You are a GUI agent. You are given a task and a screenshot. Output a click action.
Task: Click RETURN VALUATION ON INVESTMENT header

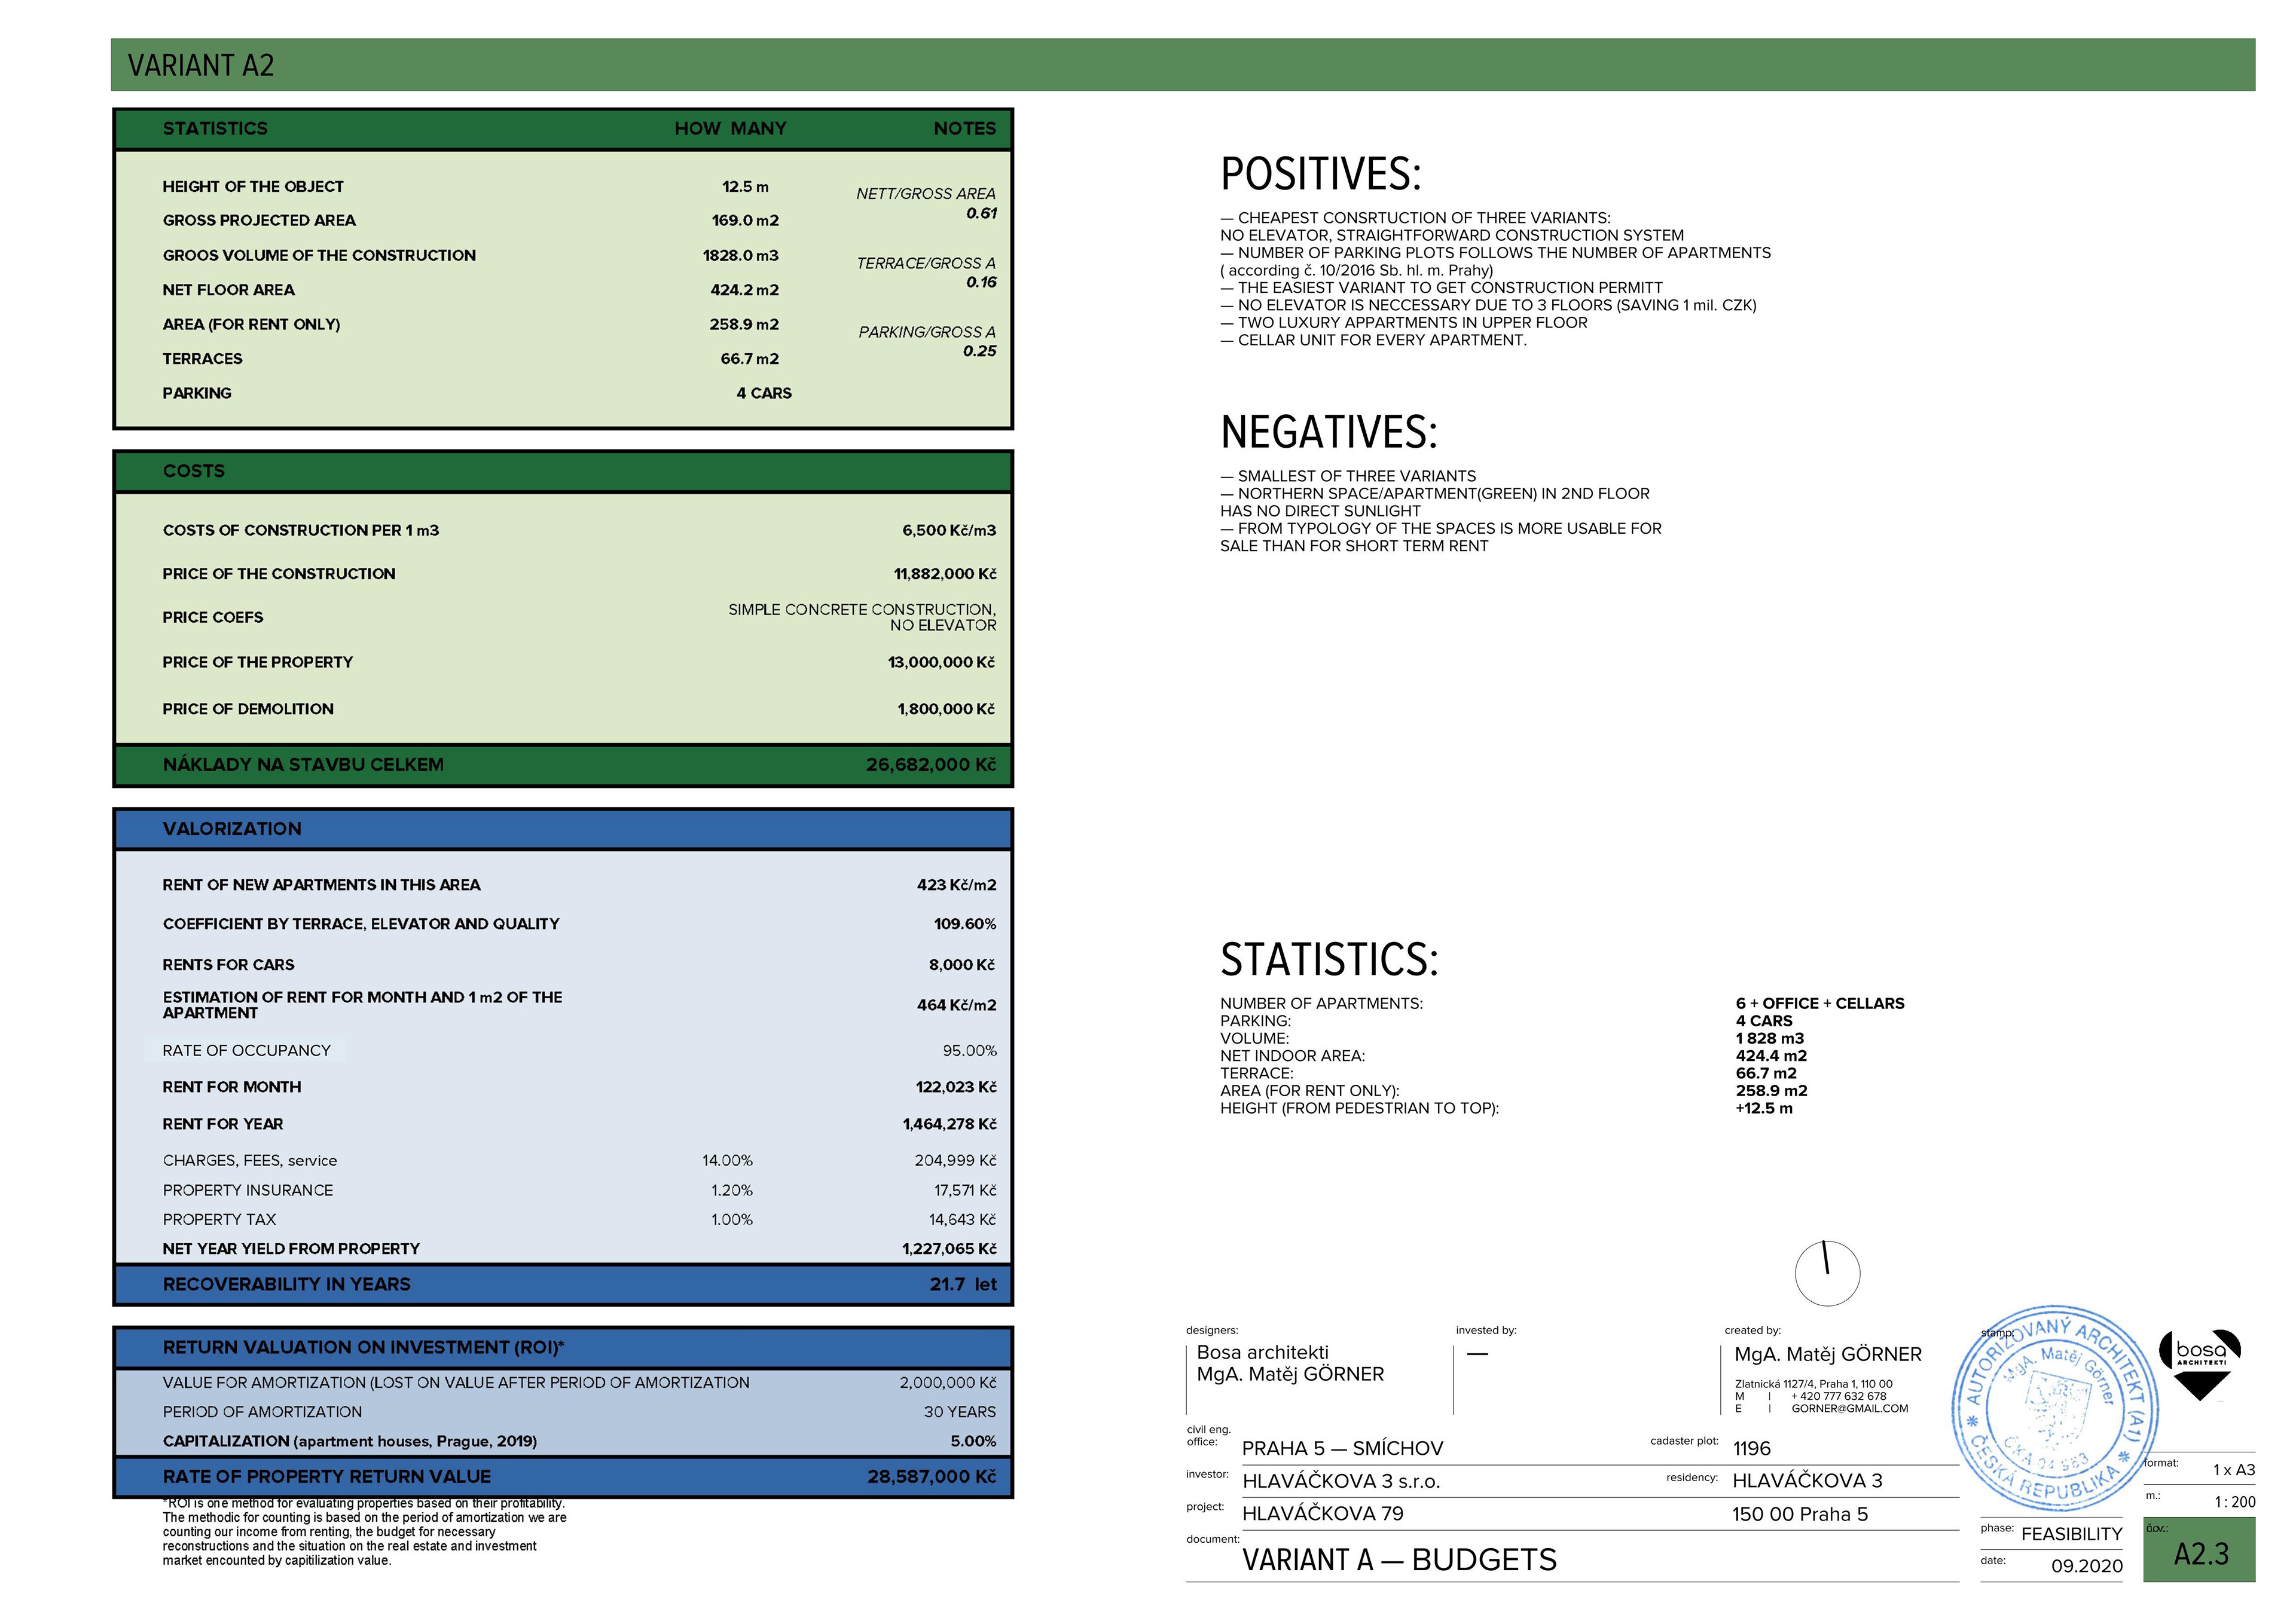pyautogui.click(x=364, y=1347)
